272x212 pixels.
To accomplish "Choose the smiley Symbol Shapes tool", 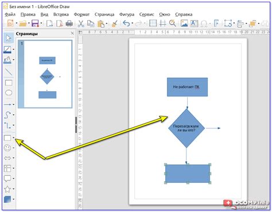I will (x=7, y=148).
